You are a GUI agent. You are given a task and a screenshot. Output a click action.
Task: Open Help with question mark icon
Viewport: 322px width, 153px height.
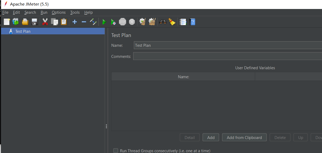pyautogui.click(x=192, y=22)
